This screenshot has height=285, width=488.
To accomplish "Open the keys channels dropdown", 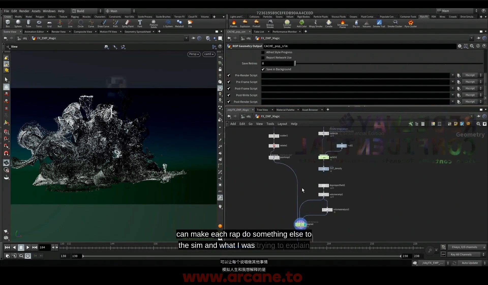I will (467, 247).
